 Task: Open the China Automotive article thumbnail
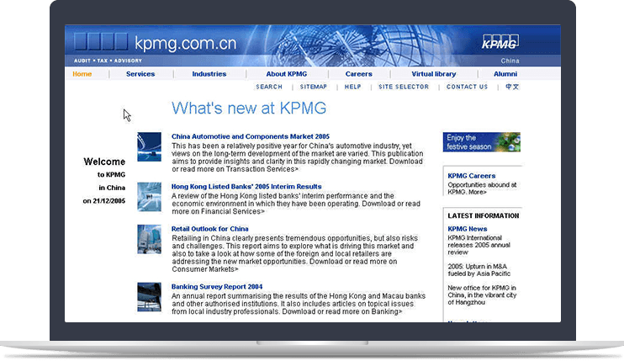tap(149, 146)
